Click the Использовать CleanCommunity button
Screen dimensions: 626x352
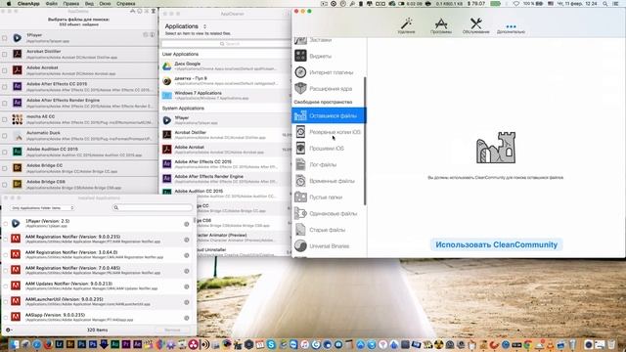point(496,244)
